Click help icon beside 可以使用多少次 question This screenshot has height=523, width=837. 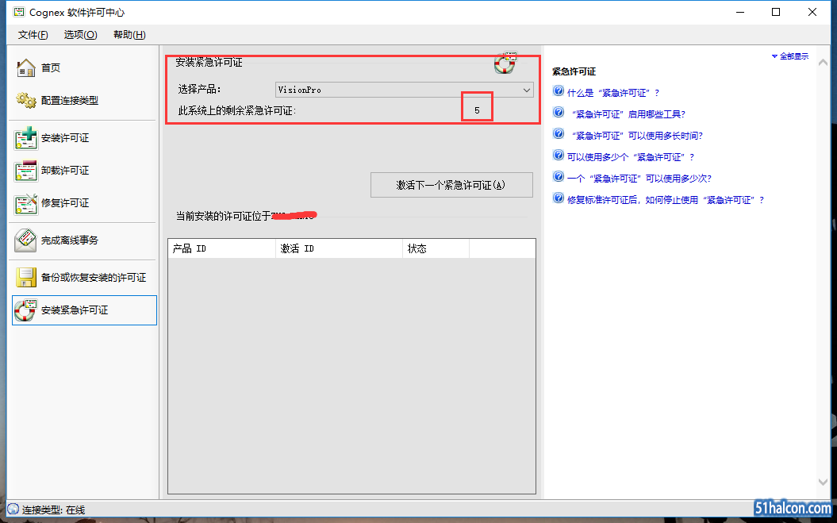tap(559, 176)
